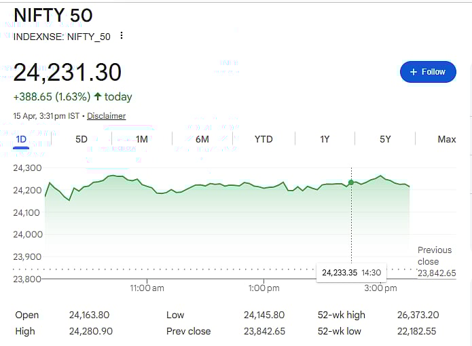Open the three-dot more options menu
Viewport: 472px width, 346px height.
pos(122,36)
